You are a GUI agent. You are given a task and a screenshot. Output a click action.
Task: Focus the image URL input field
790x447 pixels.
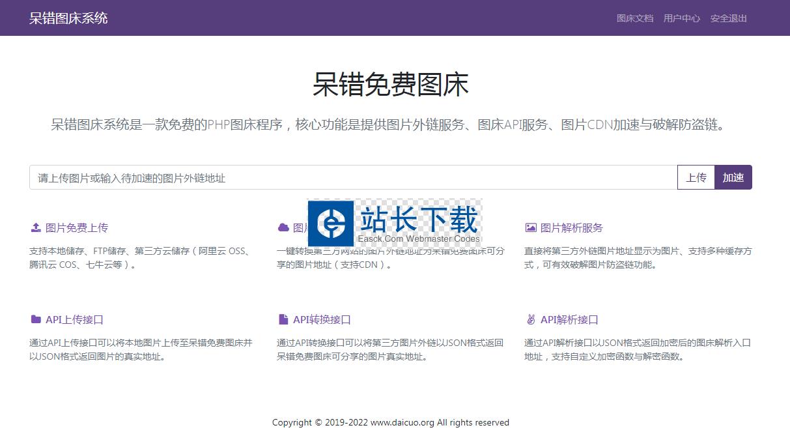[353, 177]
